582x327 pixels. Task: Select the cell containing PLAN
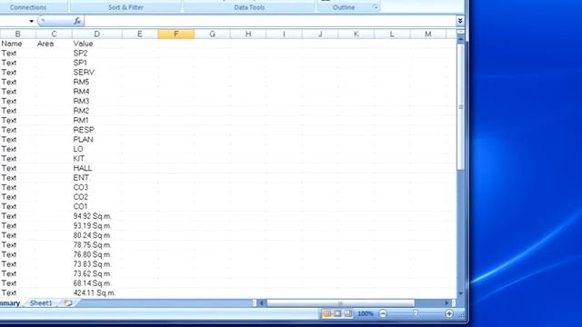click(x=97, y=140)
